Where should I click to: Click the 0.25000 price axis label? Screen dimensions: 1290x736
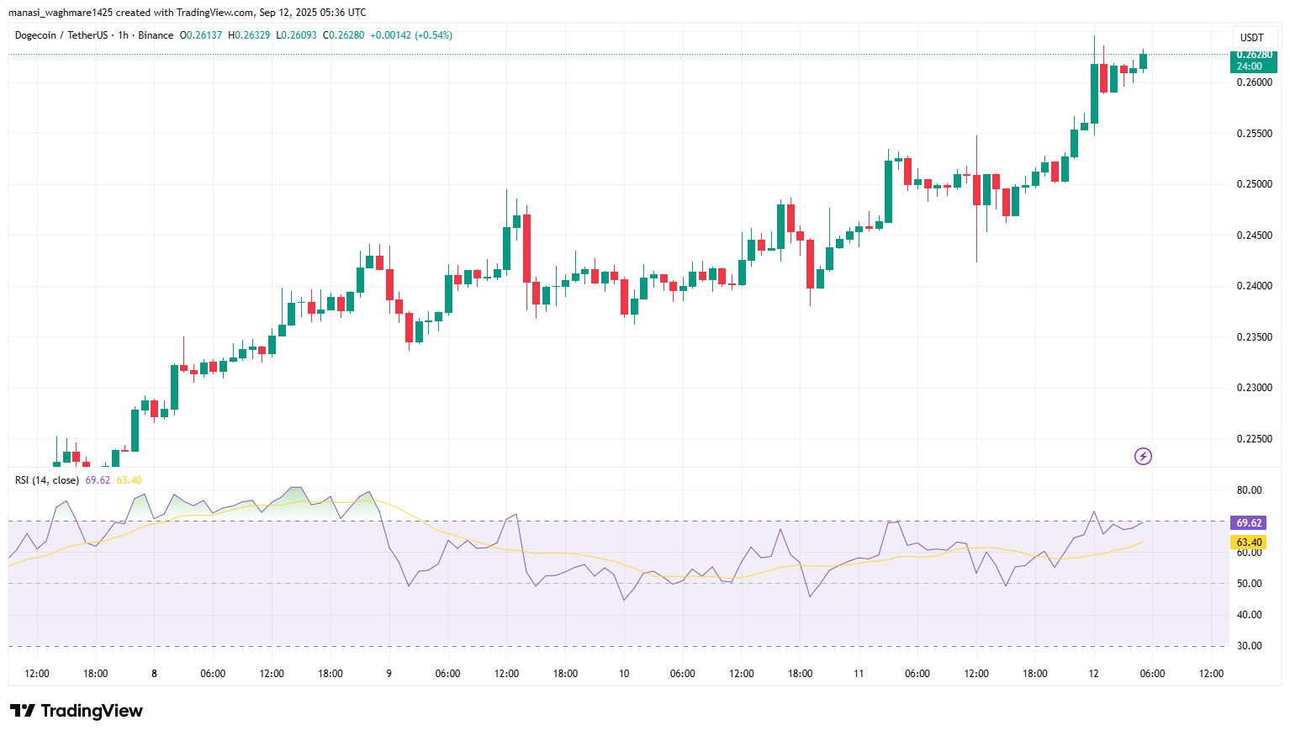[1254, 184]
